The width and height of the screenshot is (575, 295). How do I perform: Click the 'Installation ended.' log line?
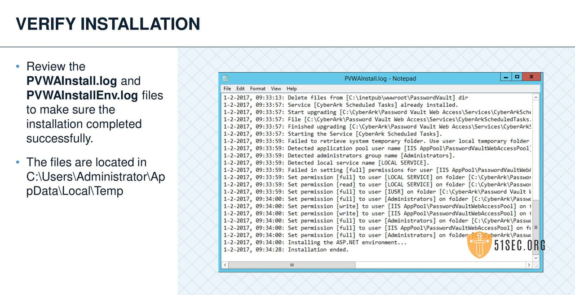286,250
